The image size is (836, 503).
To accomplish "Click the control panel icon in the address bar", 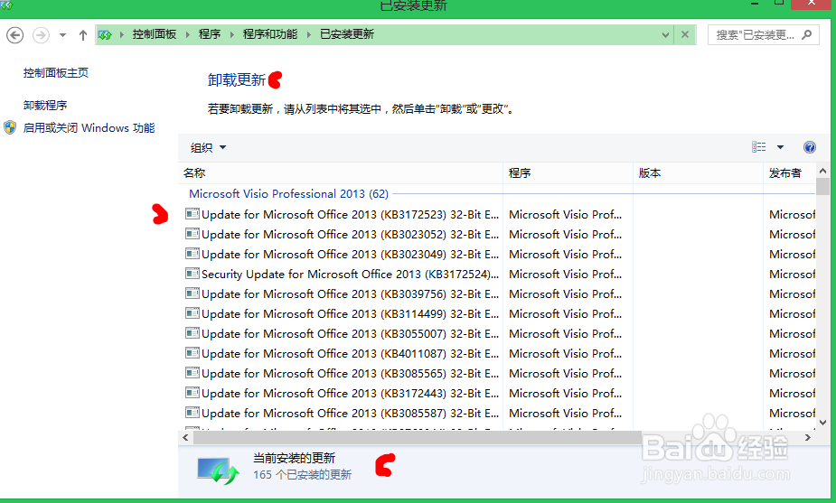I will click(x=105, y=34).
